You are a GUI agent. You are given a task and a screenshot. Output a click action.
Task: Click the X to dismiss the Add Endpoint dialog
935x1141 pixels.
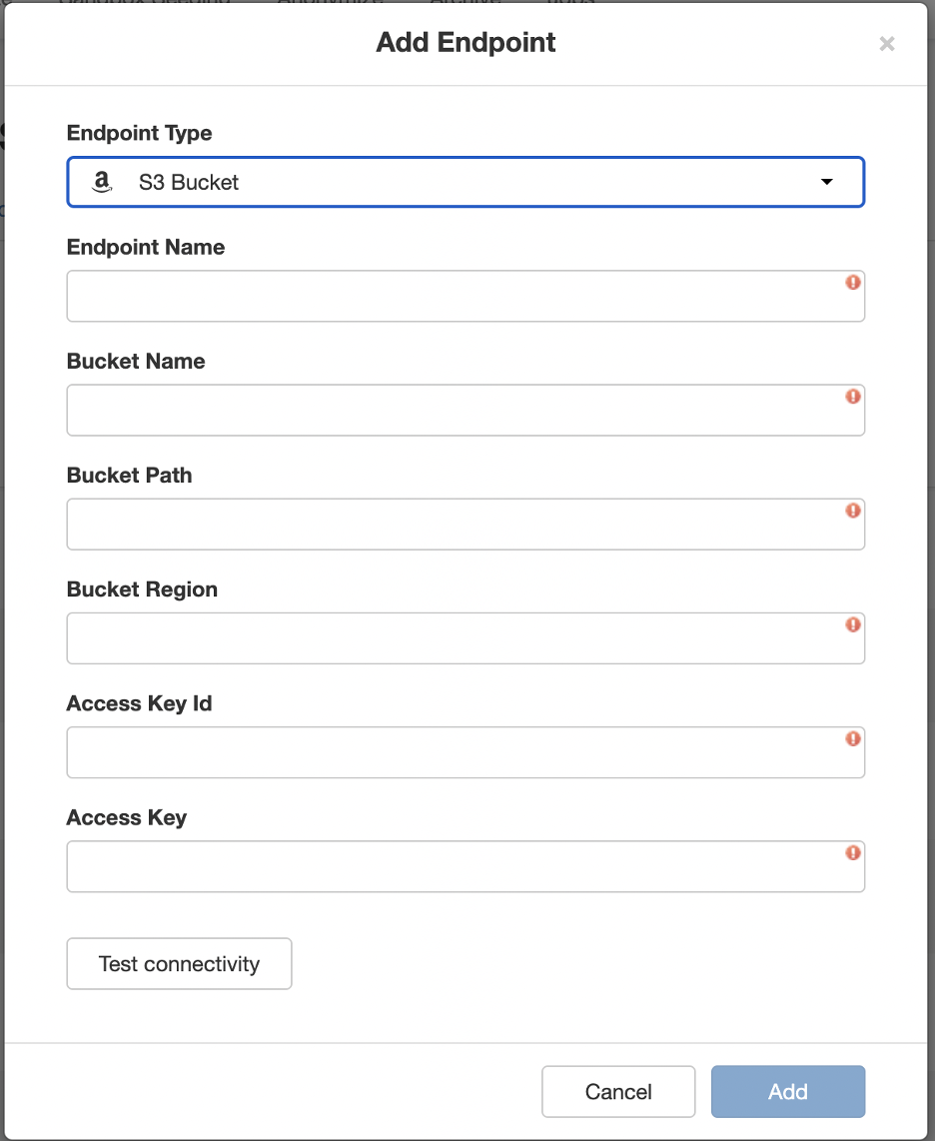pyautogui.click(x=886, y=43)
